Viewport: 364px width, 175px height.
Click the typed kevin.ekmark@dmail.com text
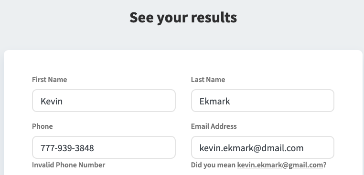click(x=251, y=148)
